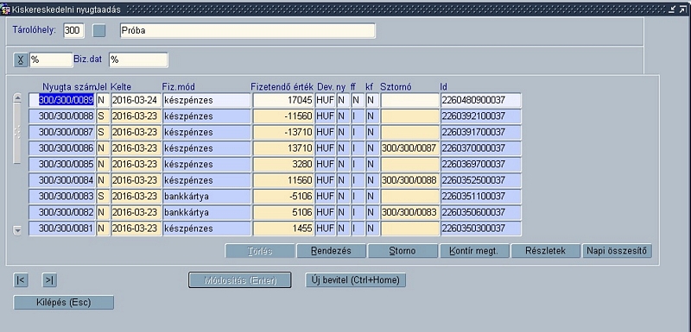The image size is (691, 332).
Task: Jump to first record with |< button
Action: click(x=21, y=280)
